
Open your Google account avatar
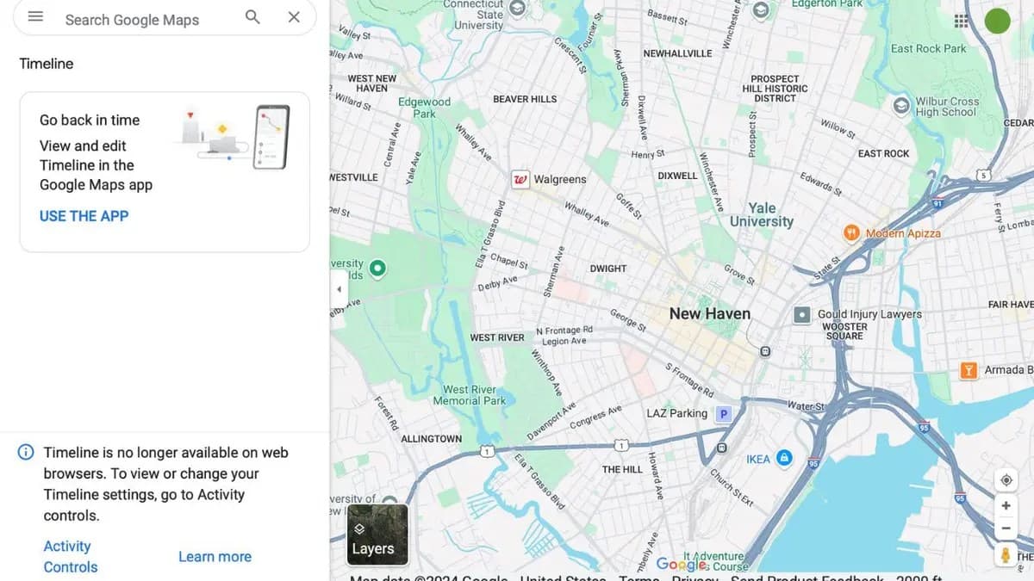coord(997,20)
